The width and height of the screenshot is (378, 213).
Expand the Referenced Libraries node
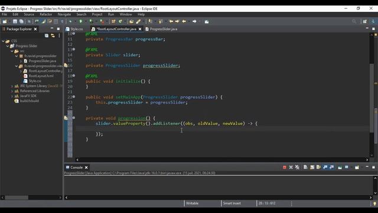click(x=12, y=91)
